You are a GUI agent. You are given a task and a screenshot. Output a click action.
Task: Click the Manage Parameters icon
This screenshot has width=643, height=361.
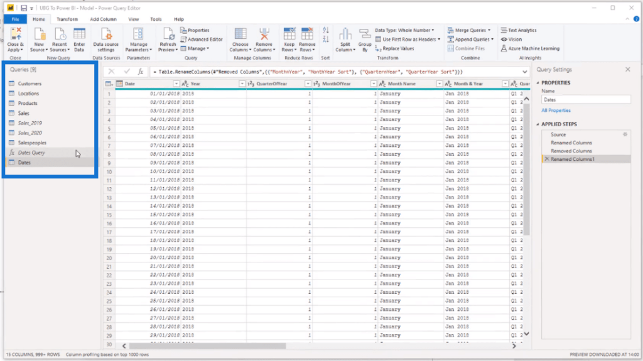pos(138,34)
